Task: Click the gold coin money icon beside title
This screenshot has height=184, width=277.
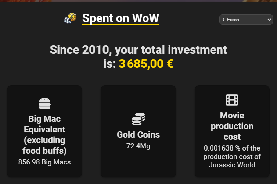Action: click(x=70, y=18)
